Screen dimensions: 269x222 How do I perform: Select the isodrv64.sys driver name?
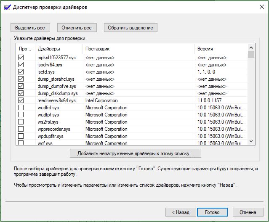[x=50, y=65]
